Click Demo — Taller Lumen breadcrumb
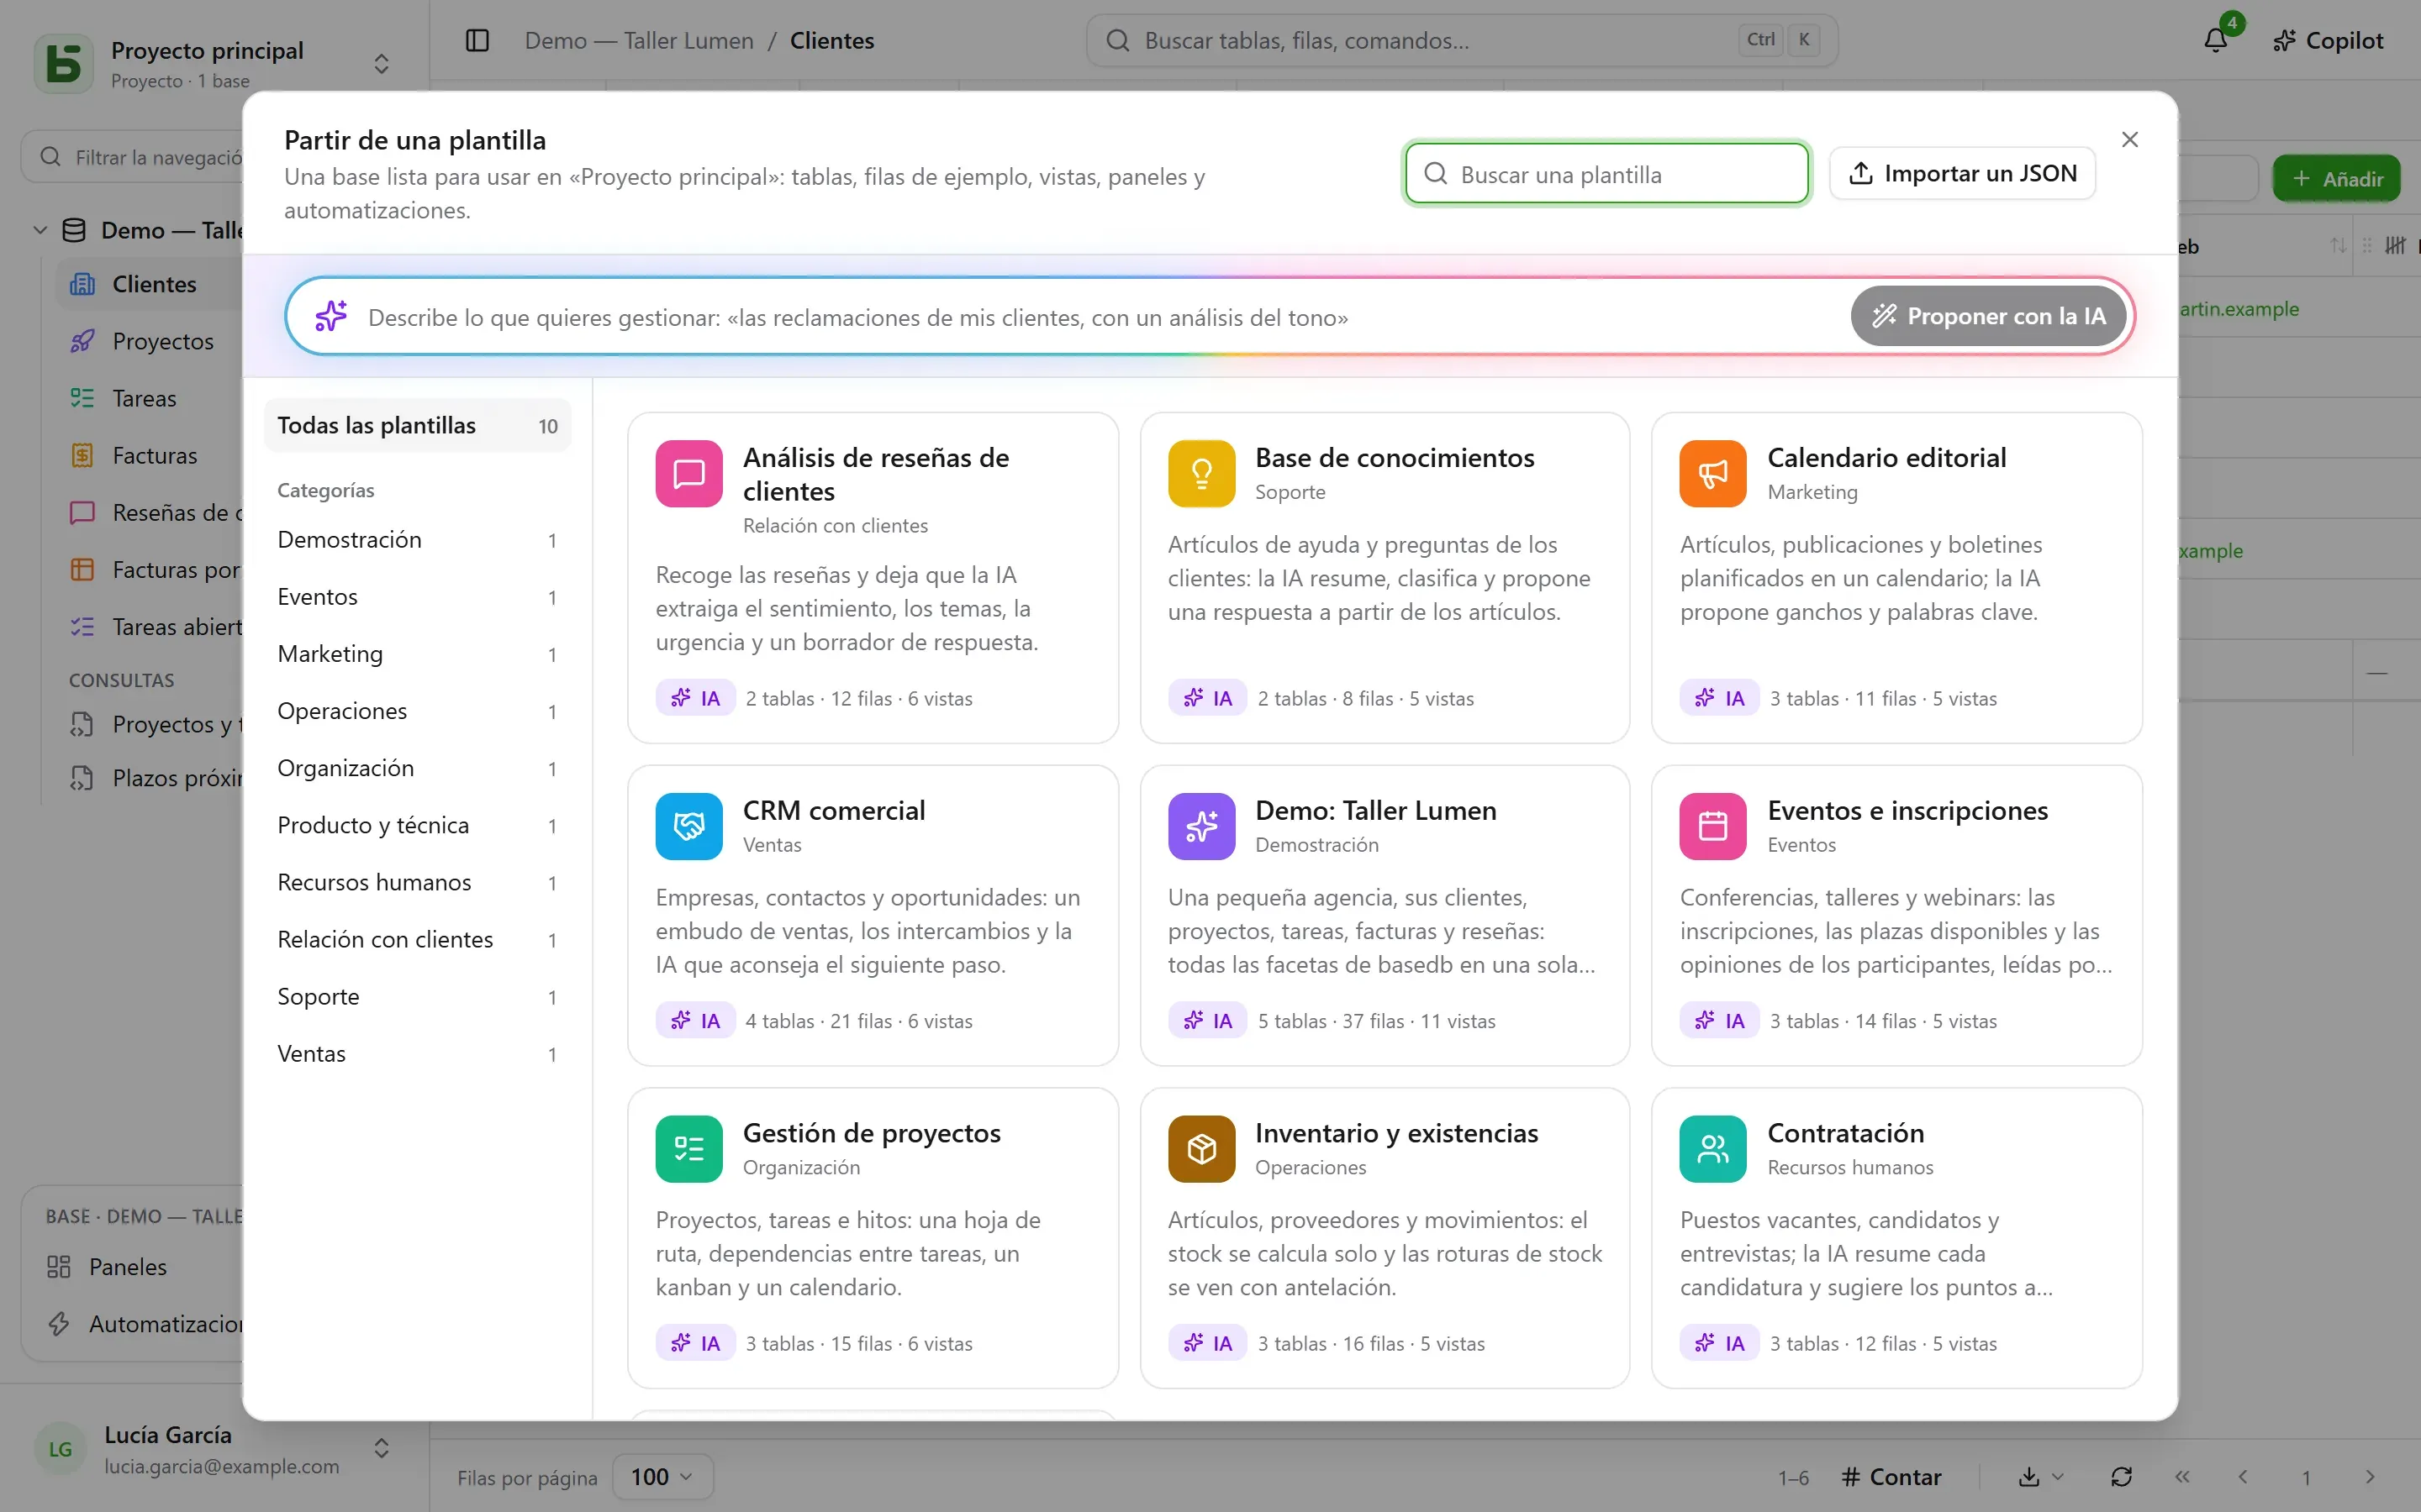 click(638, 40)
